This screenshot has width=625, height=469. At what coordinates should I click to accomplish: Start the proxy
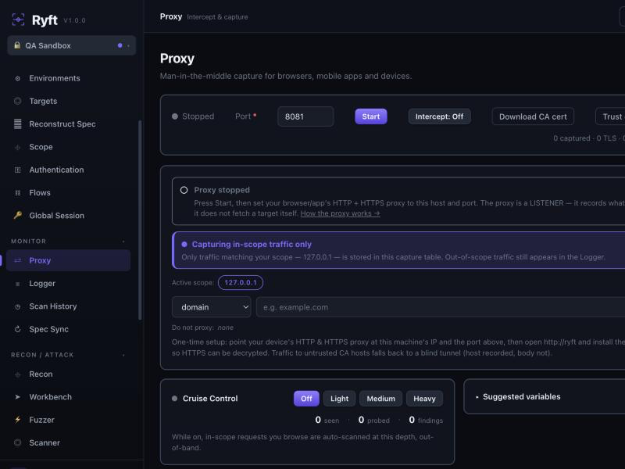tap(370, 116)
